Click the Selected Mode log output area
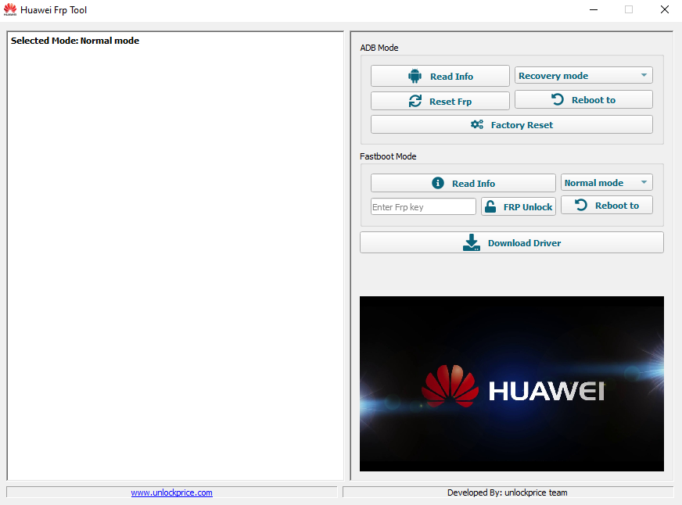 pos(175,258)
